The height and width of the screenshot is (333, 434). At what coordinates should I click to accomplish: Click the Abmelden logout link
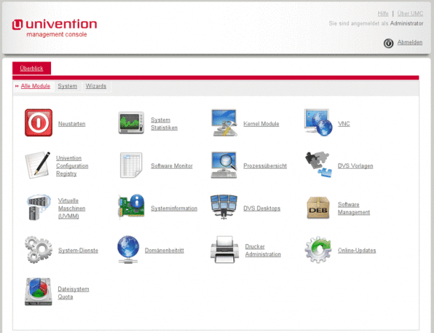click(409, 42)
